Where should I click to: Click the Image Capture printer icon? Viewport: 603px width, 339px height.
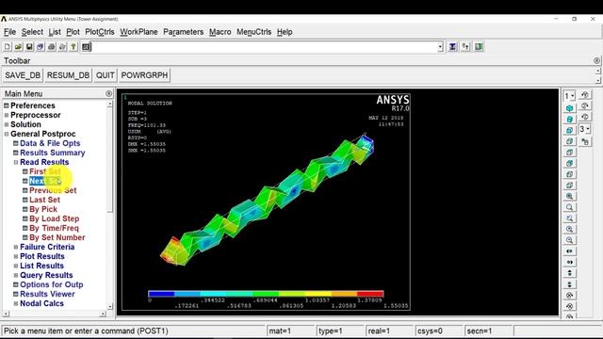coord(51,47)
